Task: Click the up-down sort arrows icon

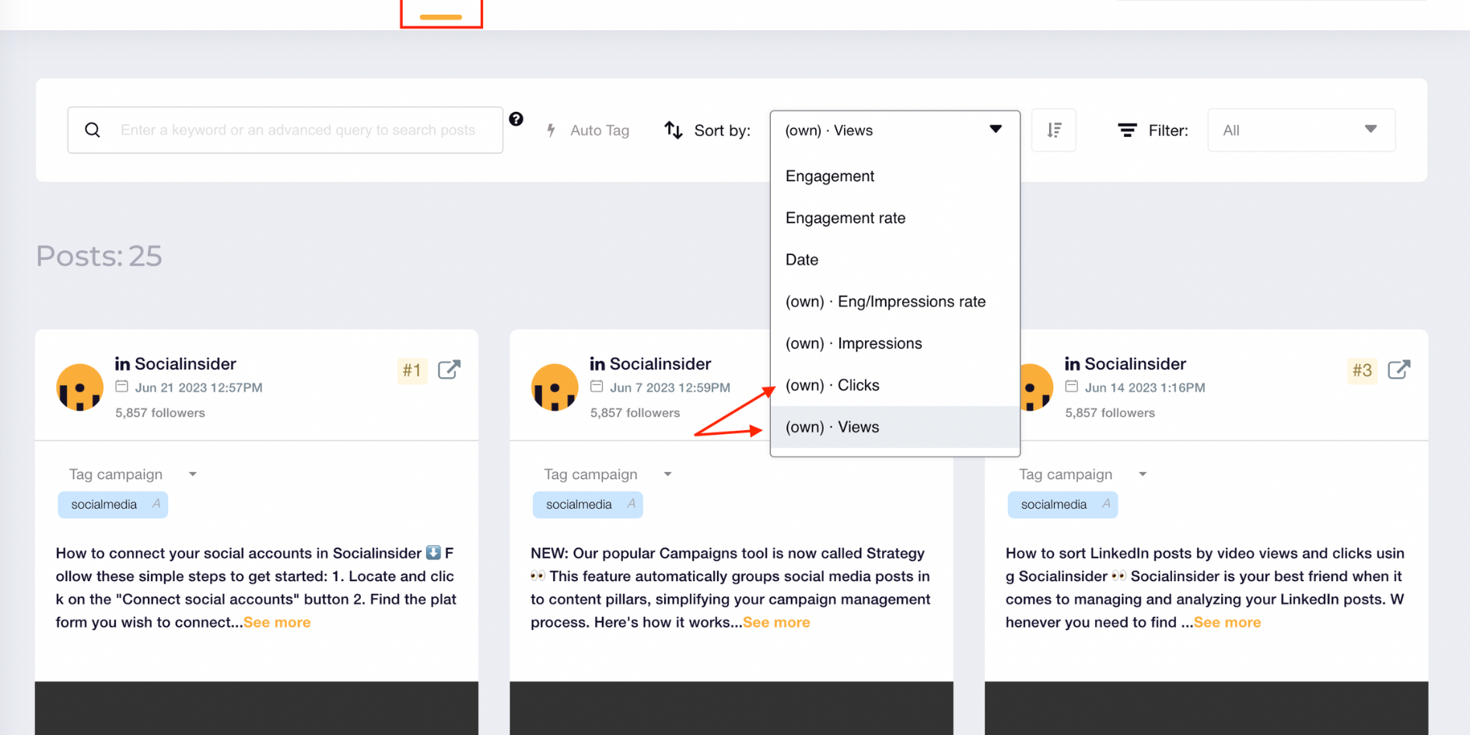Action: pyautogui.click(x=673, y=130)
